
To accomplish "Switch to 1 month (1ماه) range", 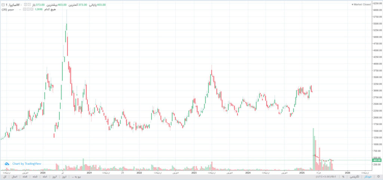I will click(45, 177).
